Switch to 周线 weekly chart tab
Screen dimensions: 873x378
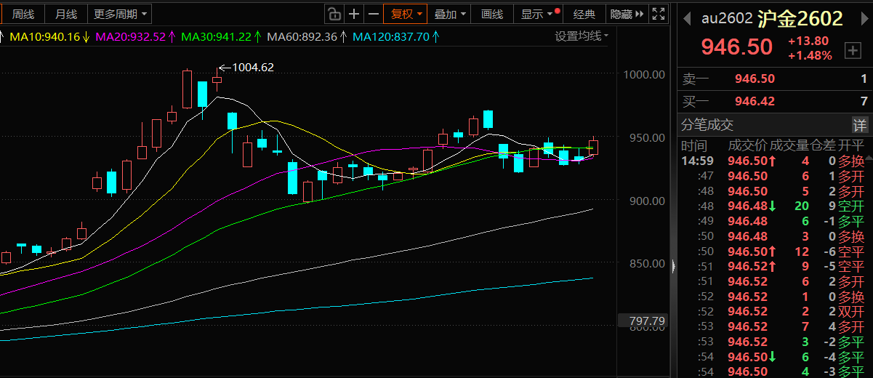click(x=23, y=14)
